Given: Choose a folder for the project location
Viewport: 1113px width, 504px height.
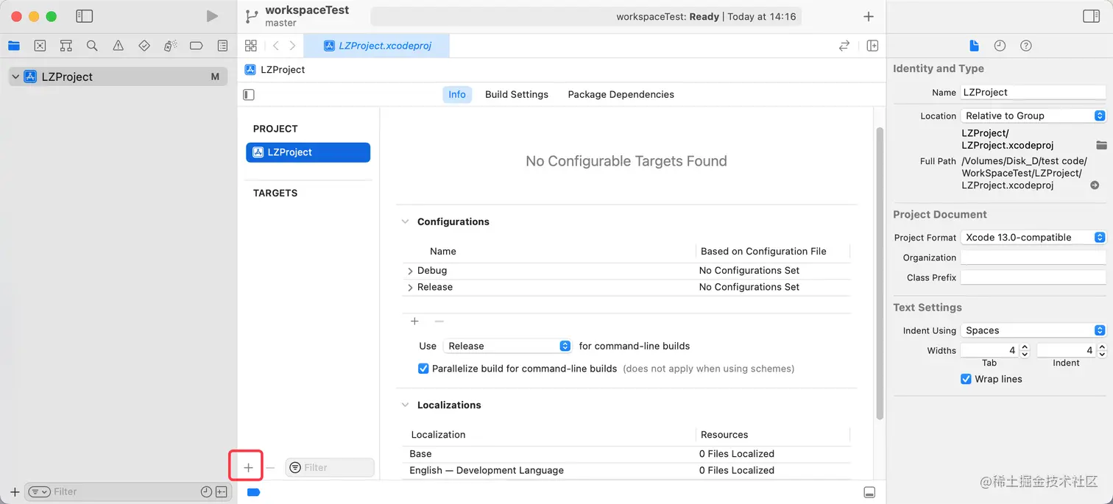Looking at the screenshot, I should [x=1101, y=145].
